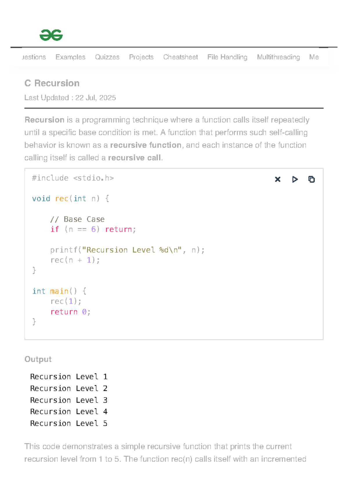The width and height of the screenshot is (348, 492).
Task: Select the Output section heading
Action: coord(38,359)
